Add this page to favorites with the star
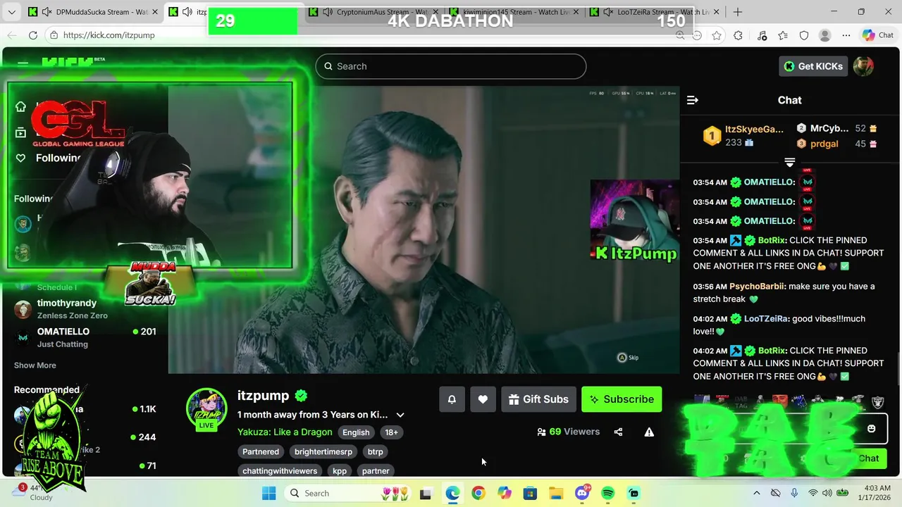 717,35
